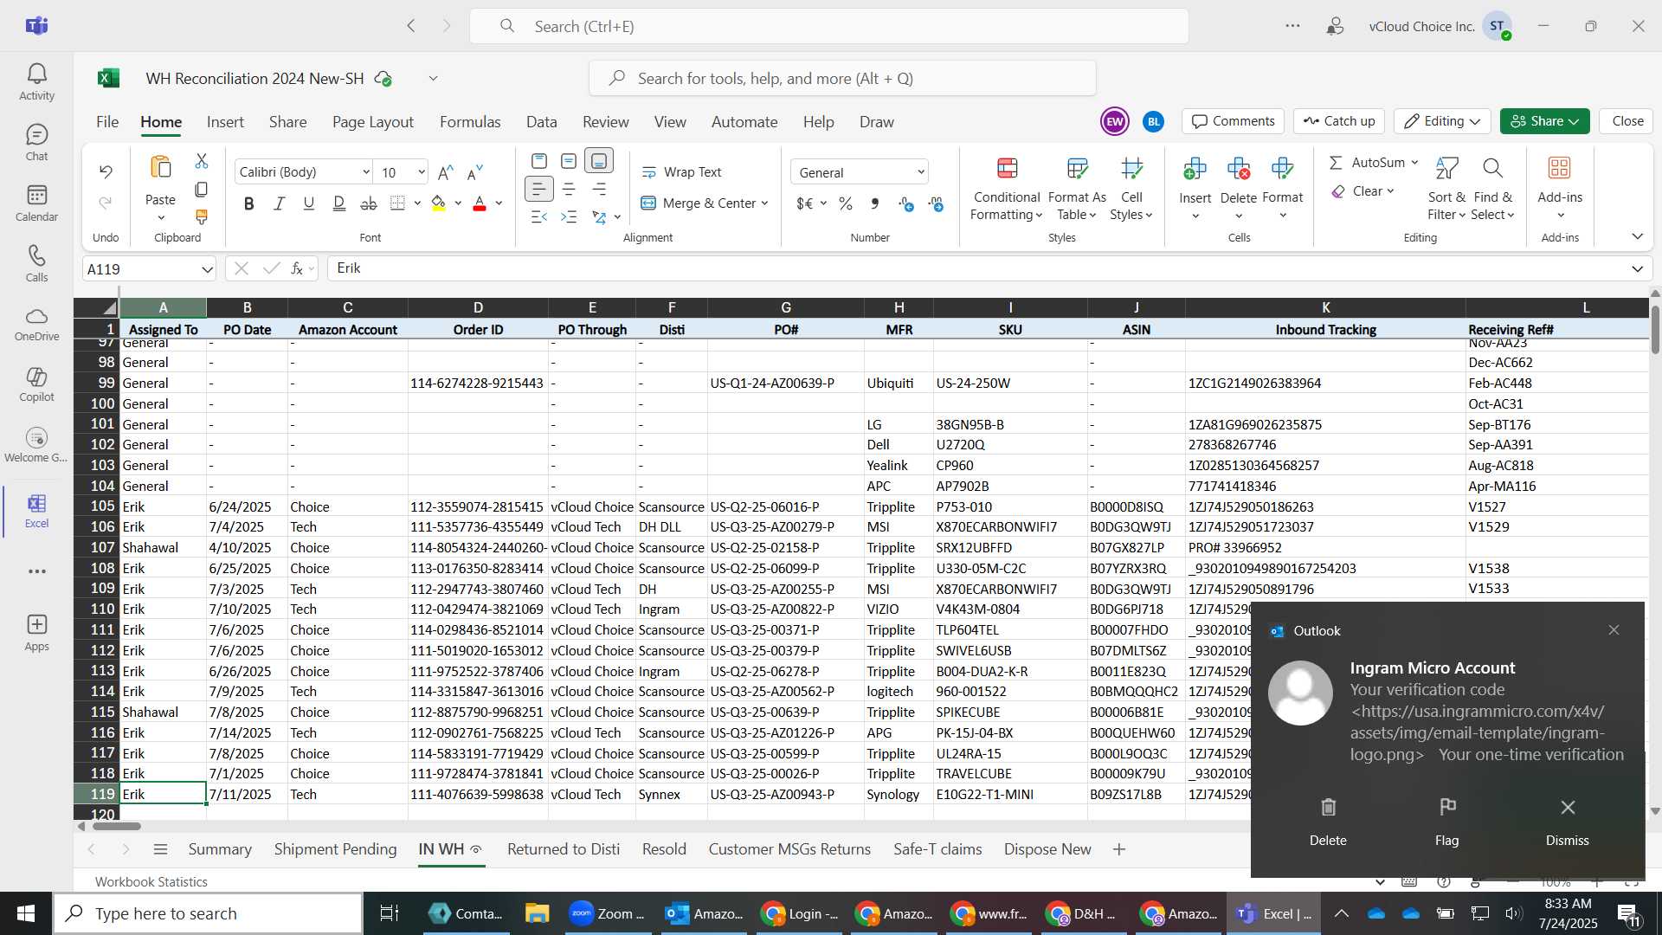Image resolution: width=1662 pixels, height=935 pixels.
Task: Click the horizontal sheet scrollbar thumb
Action: click(117, 827)
